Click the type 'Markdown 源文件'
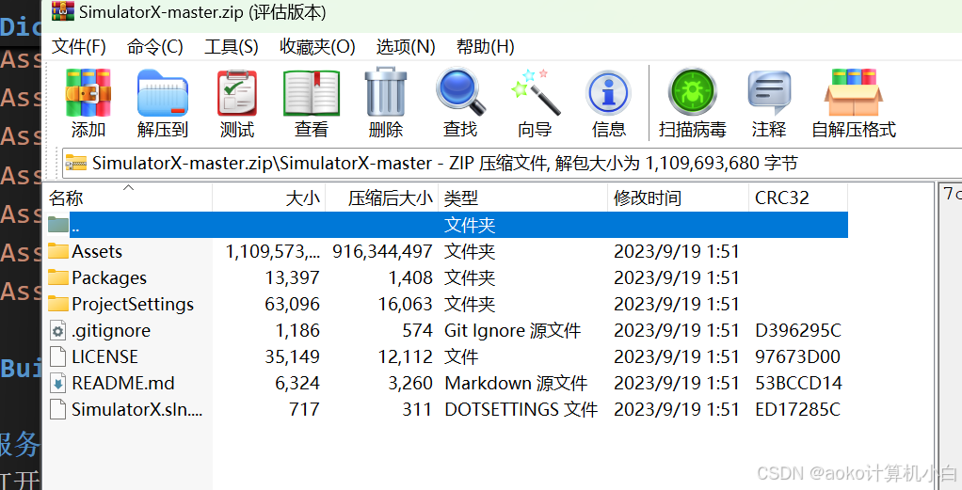Viewport: 962px width, 490px height. pyautogui.click(x=516, y=384)
